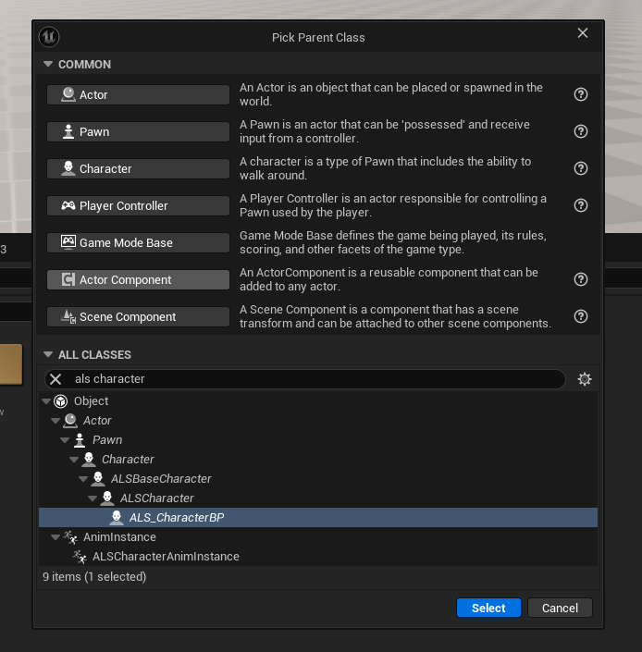642x652 pixels.
Task: Clear the class search text
Action: pyautogui.click(x=56, y=379)
